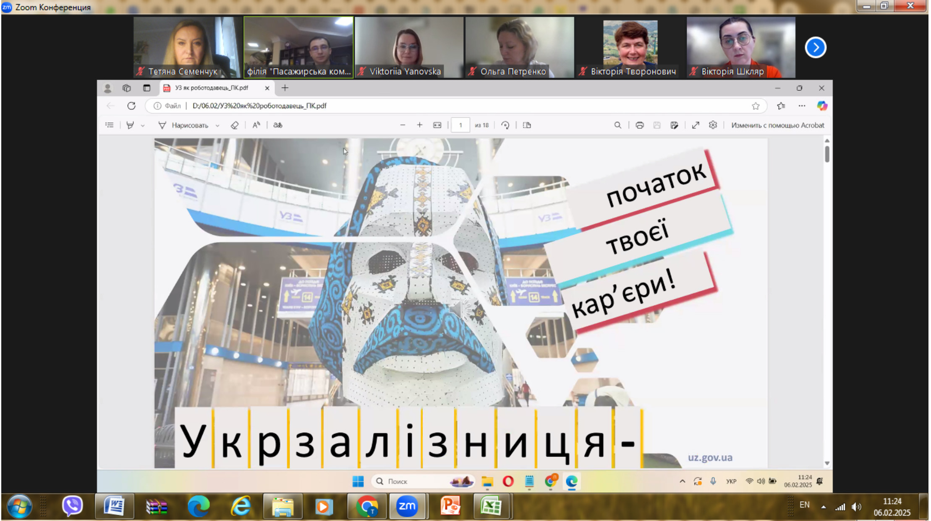Rotate the PDF page
The width and height of the screenshot is (931, 521).
(x=505, y=125)
